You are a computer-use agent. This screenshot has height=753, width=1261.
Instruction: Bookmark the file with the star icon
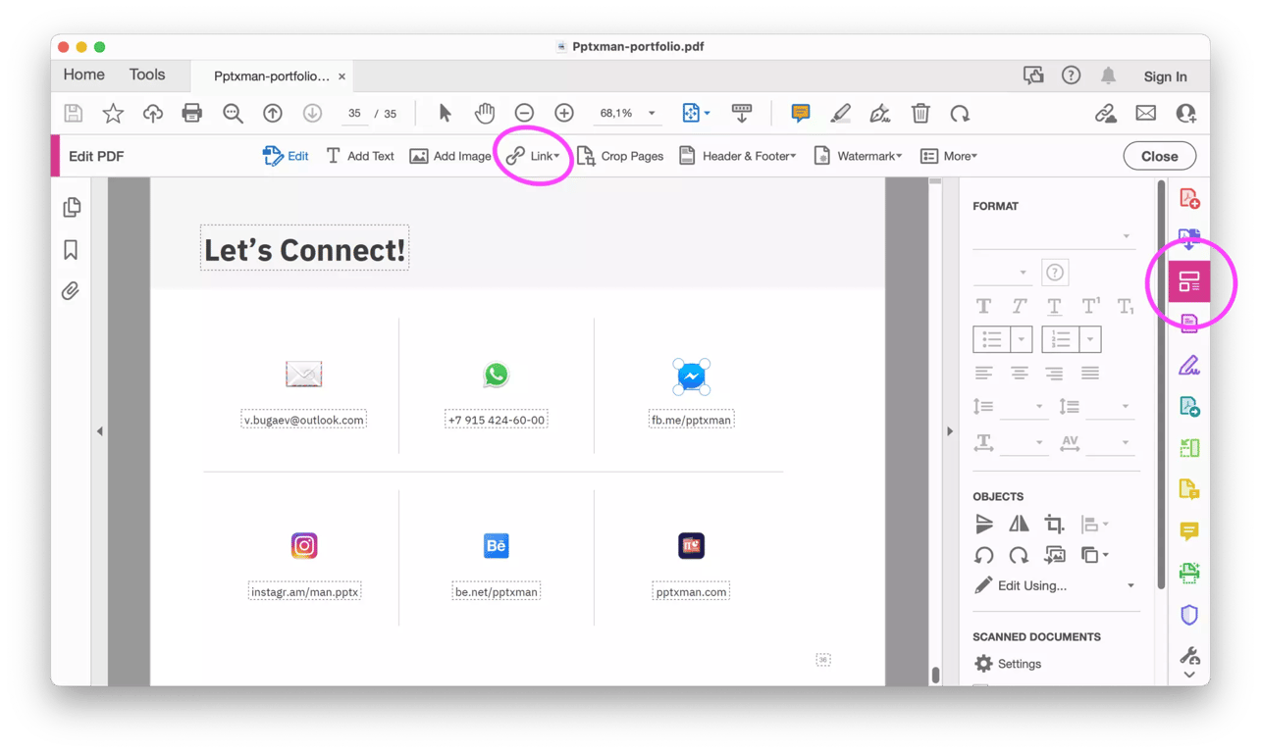[x=113, y=114]
